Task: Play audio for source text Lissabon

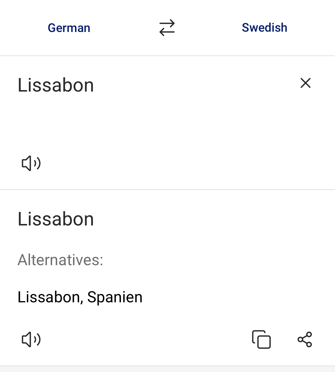Action: (31, 163)
